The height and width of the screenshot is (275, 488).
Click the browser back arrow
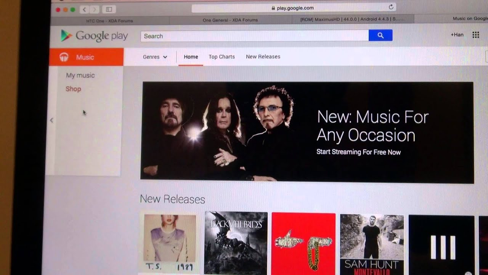pyautogui.click(x=84, y=9)
